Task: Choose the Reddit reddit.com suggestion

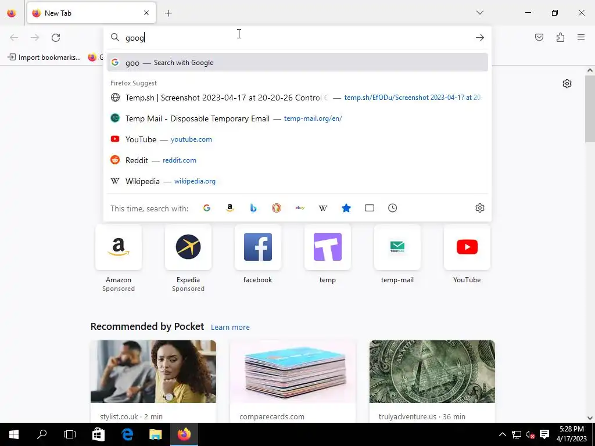Action: (x=297, y=160)
